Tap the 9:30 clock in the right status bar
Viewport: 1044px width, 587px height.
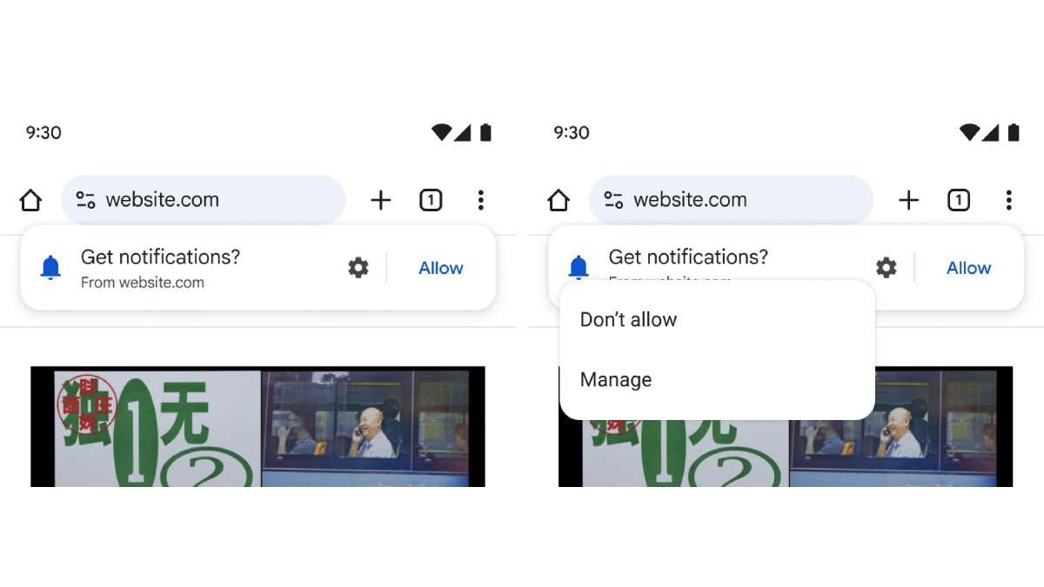572,132
